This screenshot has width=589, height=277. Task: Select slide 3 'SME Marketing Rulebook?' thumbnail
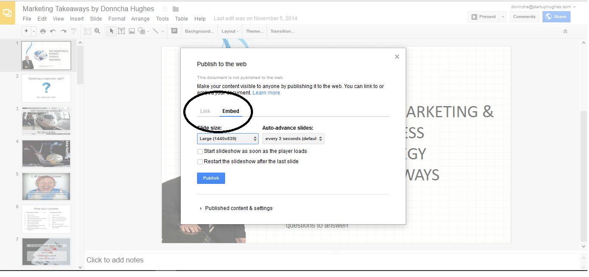click(46, 121)
